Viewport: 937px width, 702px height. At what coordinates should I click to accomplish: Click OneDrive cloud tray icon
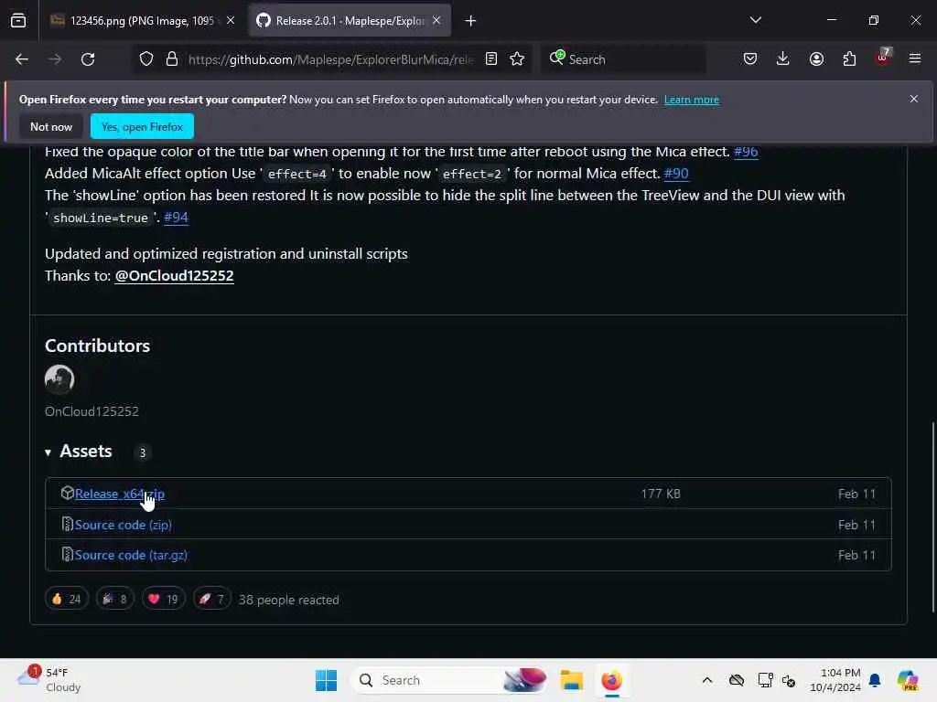(737, 680)
